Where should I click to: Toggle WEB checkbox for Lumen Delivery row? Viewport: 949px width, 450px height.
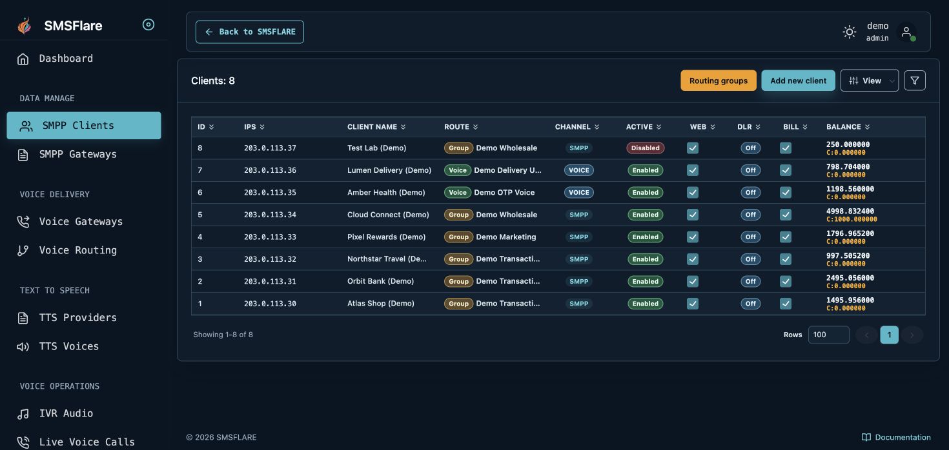coord(693,170)
